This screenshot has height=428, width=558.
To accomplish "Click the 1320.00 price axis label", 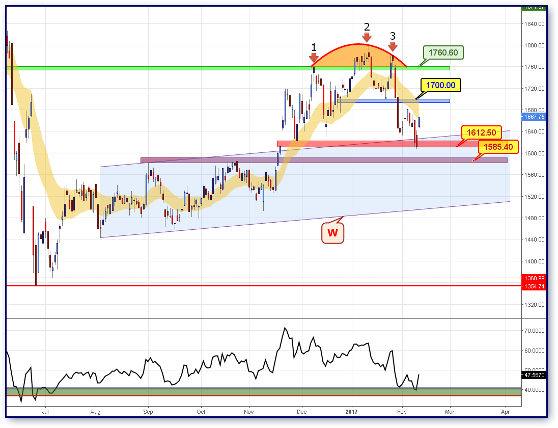I will pos(534,305).
